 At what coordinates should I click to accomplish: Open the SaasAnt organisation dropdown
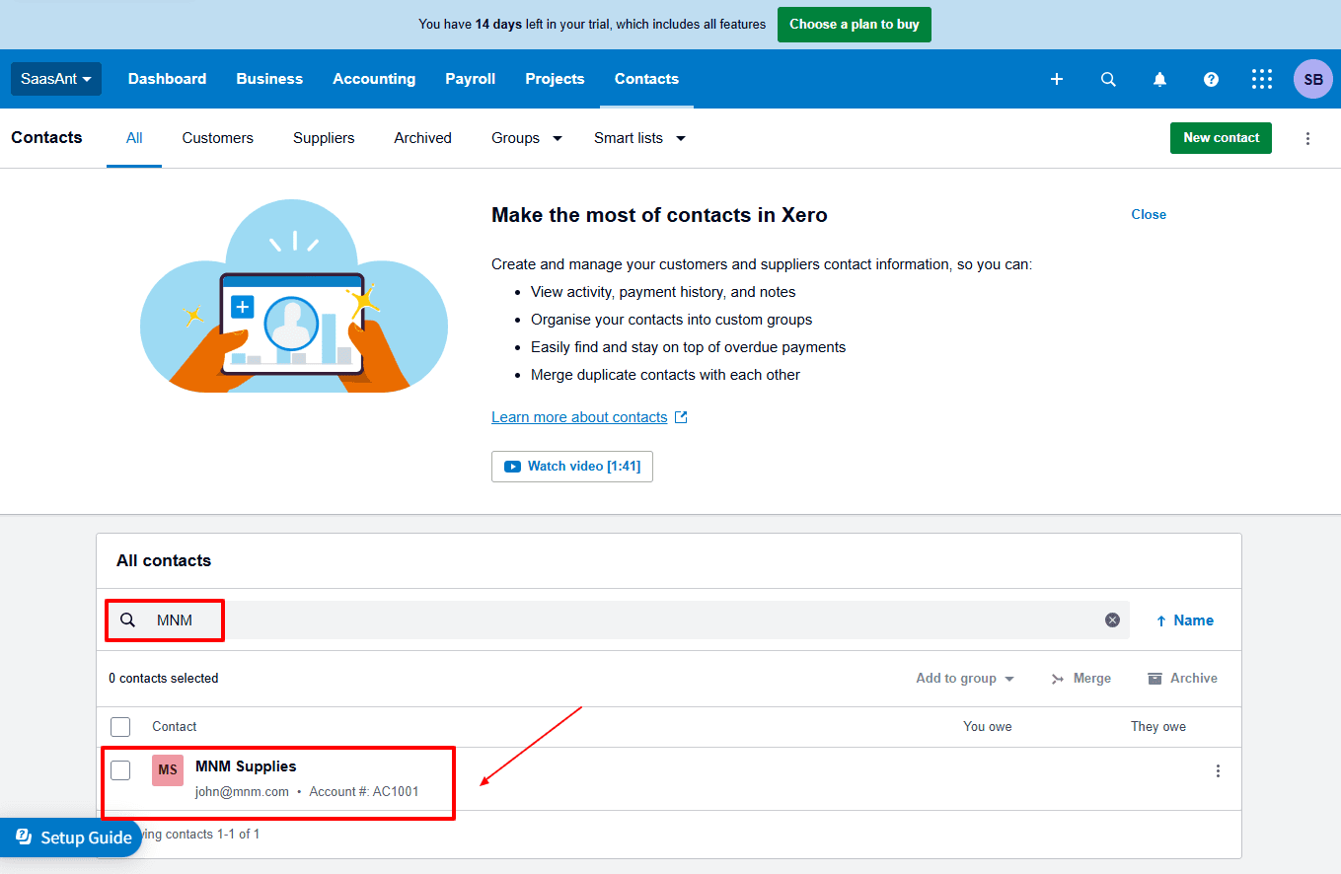click(x=56, y=79)
